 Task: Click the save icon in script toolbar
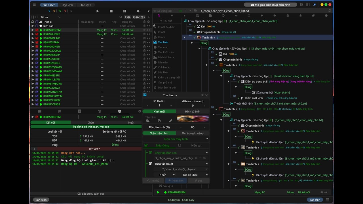tap(197, 16)
